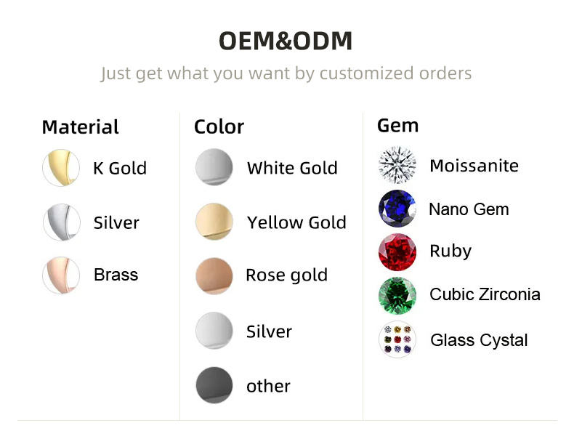Image resolution: width=574 pixels, height=447 pixels.
Task: Click the OEM&ODM title text
Action: tap(286, 41)
